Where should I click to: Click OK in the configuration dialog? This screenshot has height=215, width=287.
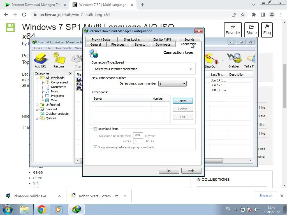pyautogui.click(x=168, y=170)
